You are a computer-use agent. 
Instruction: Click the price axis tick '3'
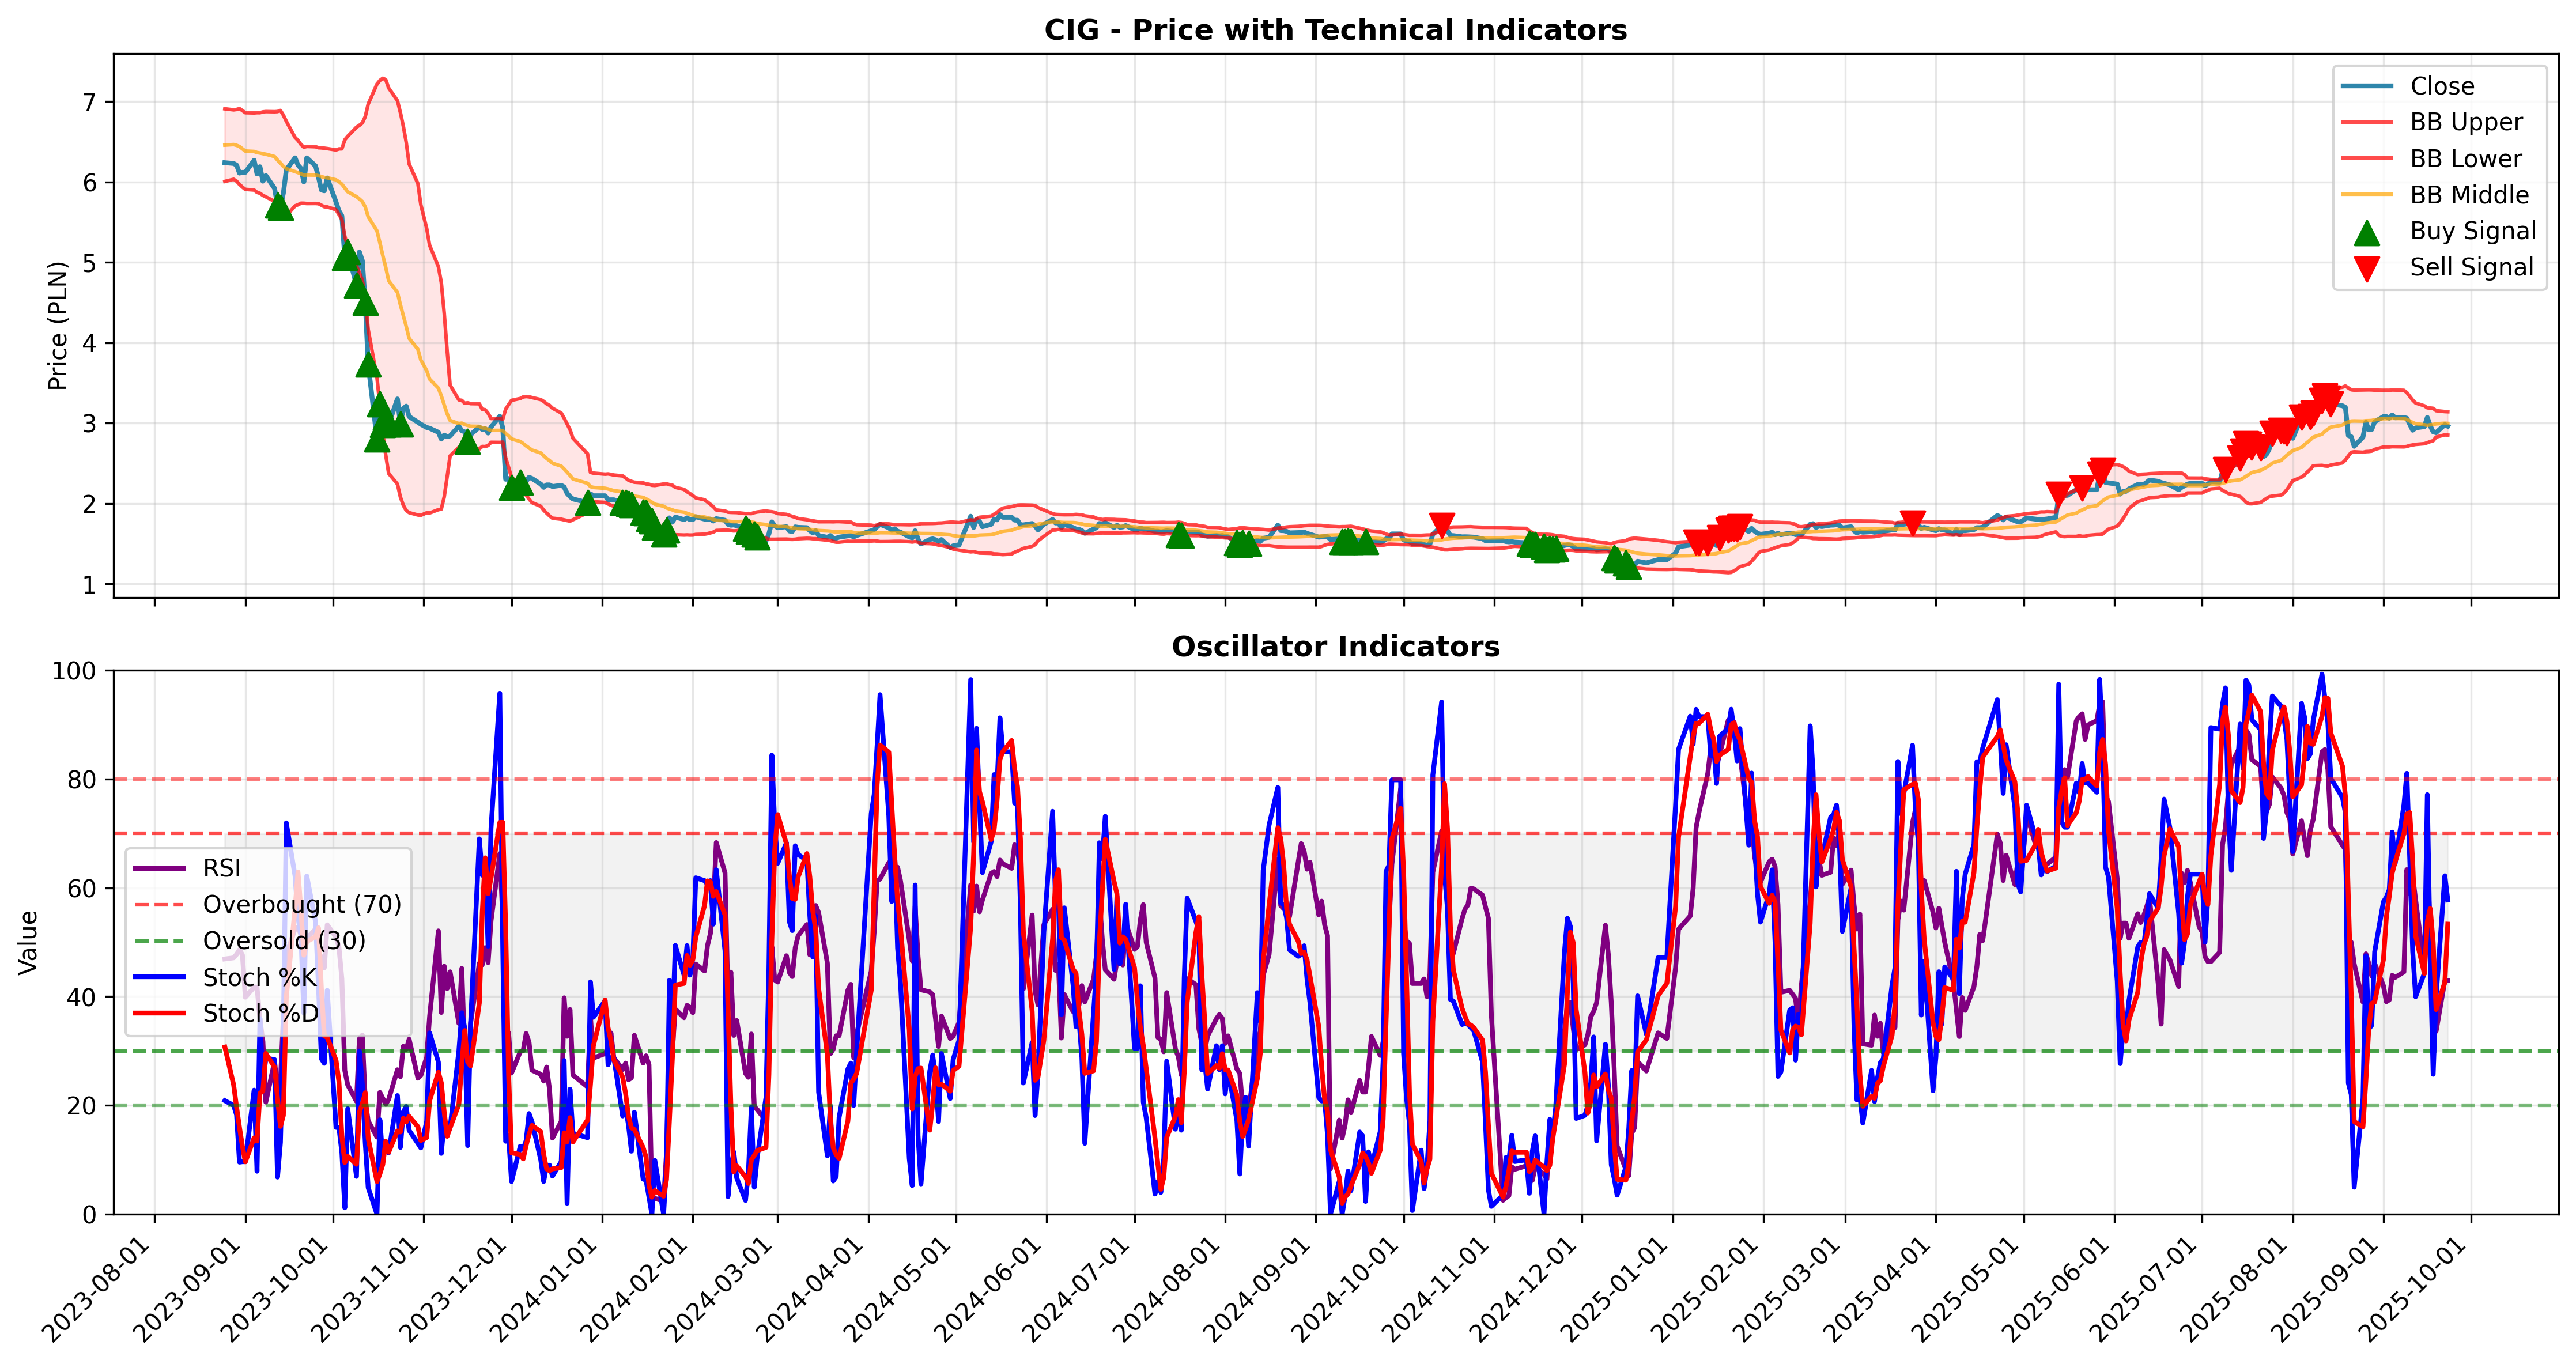(90, 424)
